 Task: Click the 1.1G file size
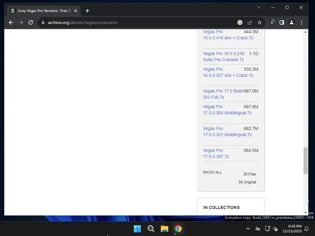[253, 53]
